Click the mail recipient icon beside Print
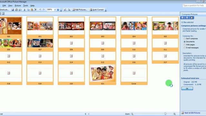The width and height of the screenshot is (206, 116). click(x=20, y=10)
